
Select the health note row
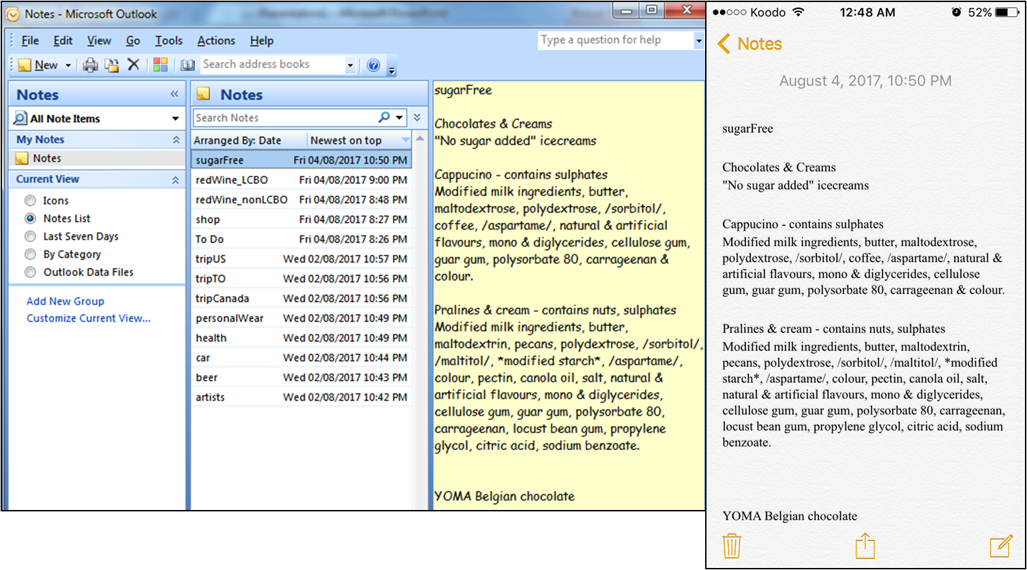point(301,338)
